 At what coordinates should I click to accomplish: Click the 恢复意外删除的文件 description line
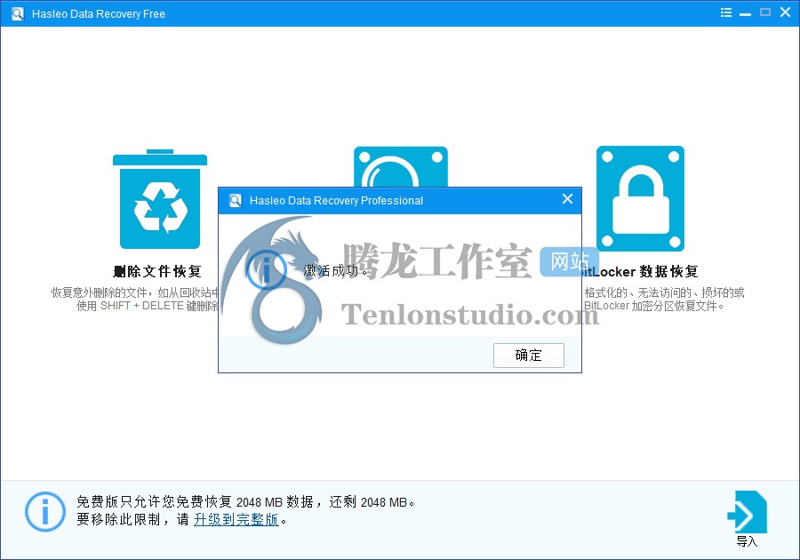click(135, 292)
